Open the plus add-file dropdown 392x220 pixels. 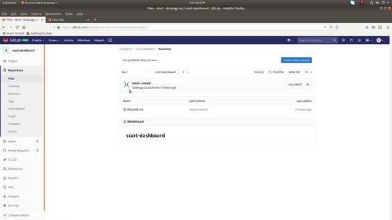tap(185, 72)
